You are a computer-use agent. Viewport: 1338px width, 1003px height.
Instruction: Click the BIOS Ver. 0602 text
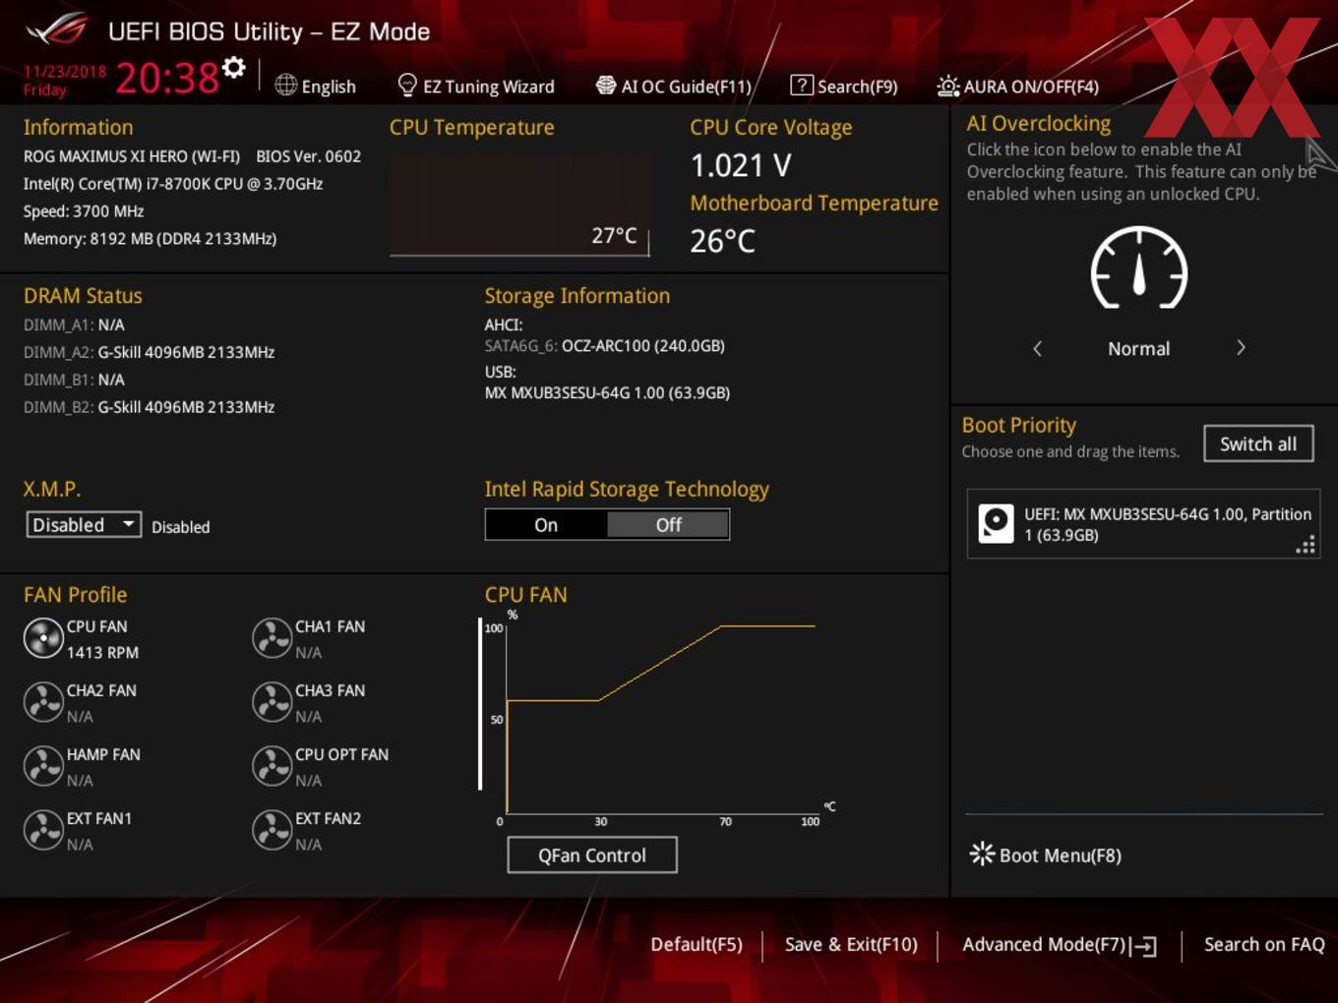[x=308, y=156]
